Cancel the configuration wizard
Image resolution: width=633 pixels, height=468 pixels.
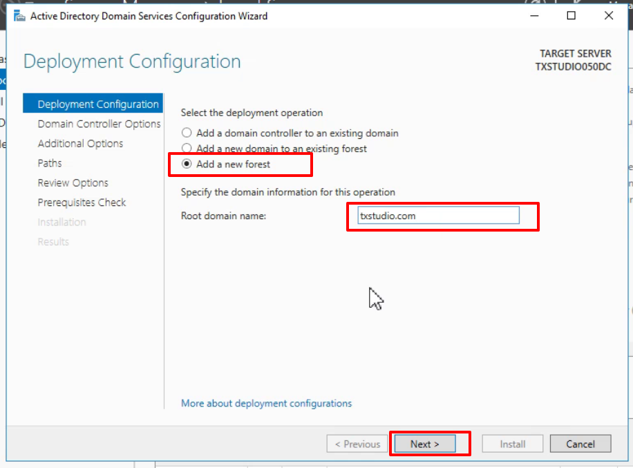coord(580,444)
